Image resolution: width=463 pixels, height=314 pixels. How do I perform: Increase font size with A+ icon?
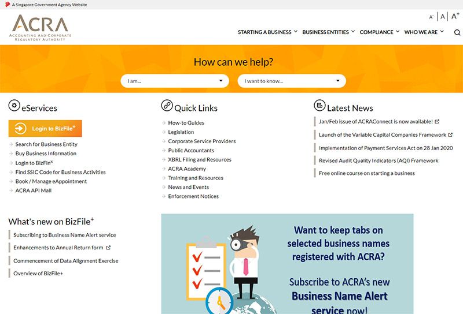455,16
